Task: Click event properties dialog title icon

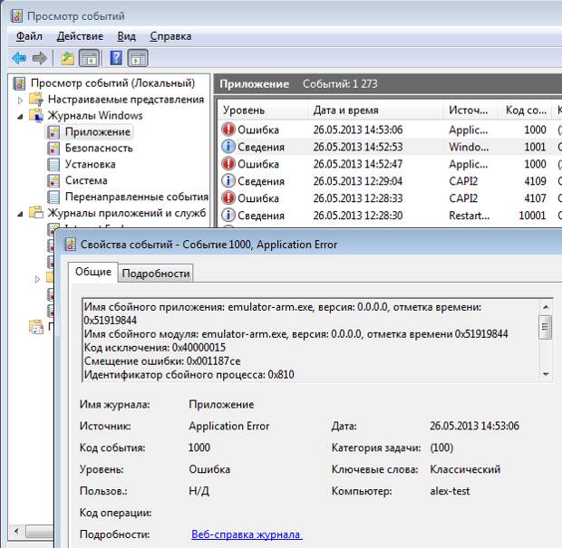Action: point(71,245)
